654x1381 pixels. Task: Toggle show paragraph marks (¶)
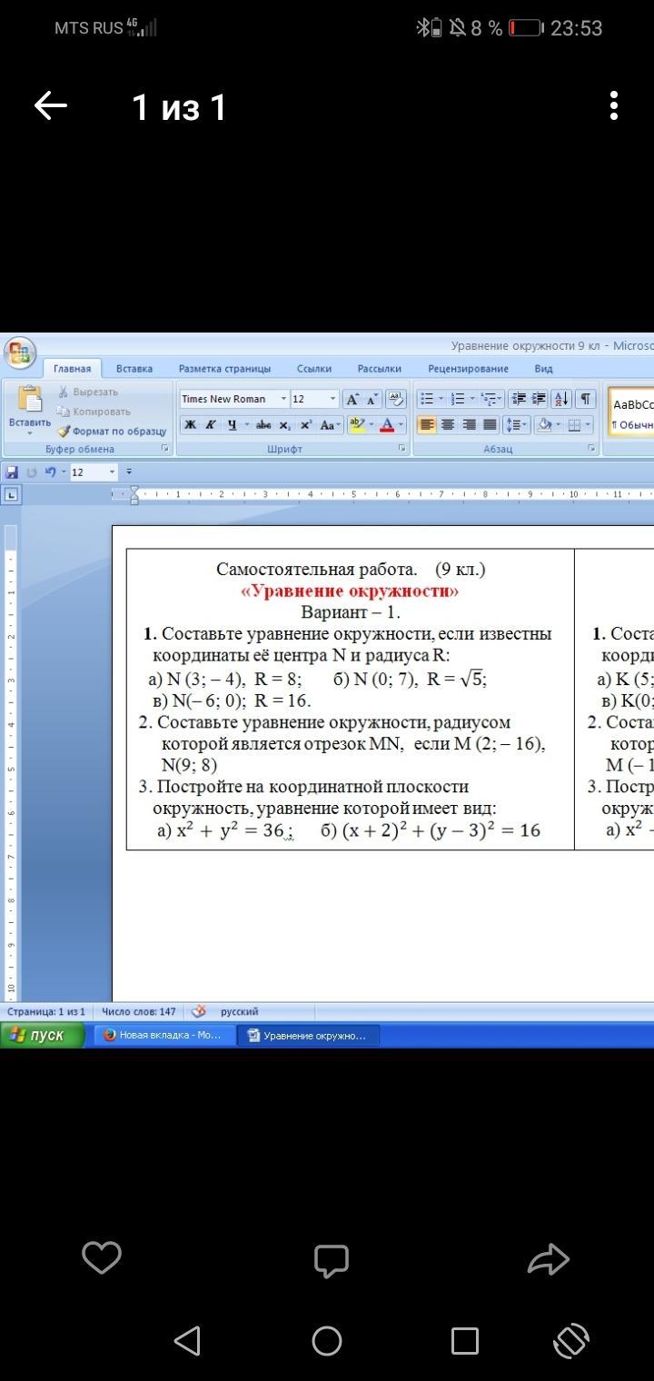click(586, 399)
